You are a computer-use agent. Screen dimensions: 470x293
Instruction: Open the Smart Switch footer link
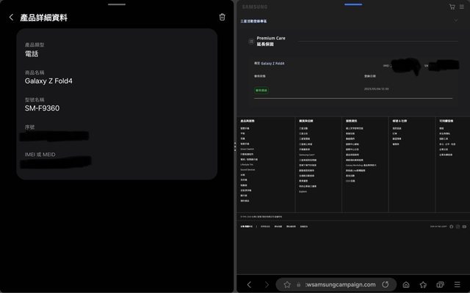pyautogui.click(x=246, y=149)
